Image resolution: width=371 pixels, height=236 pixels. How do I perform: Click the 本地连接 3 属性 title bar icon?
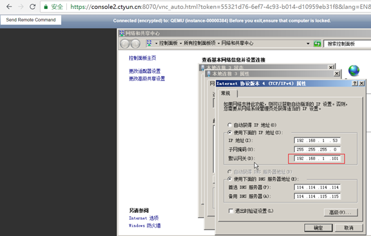(209, 74)
